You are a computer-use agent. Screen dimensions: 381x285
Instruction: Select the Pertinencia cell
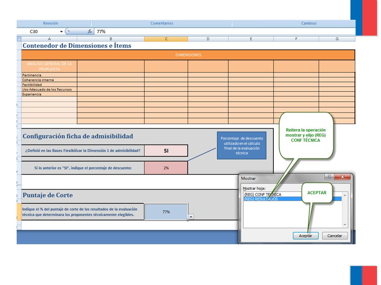click(x=49, y=75)
